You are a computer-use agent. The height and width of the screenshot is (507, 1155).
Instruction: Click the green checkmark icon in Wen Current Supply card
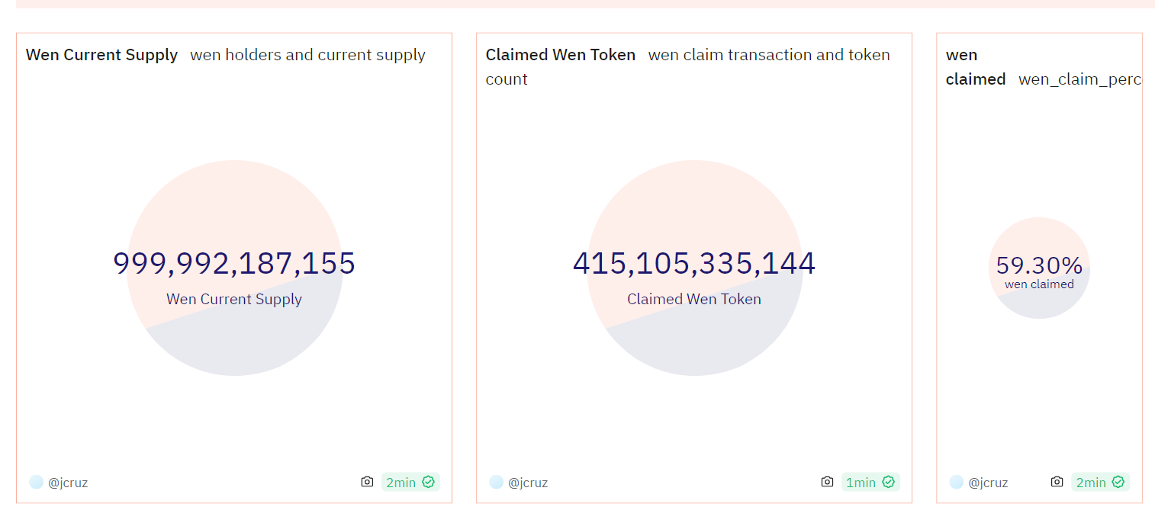pyautogui.click(x=428, y=482)
